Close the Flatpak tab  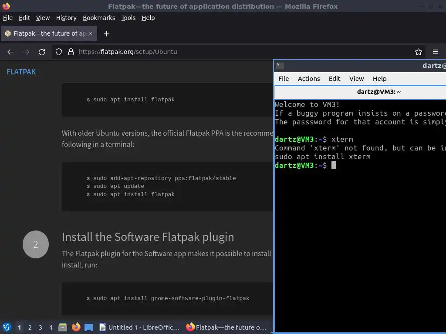[90, 33]
